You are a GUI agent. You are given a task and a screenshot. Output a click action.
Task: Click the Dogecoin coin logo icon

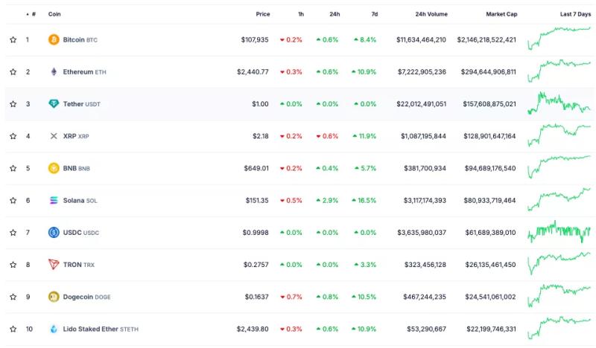[x=54, y=297]
